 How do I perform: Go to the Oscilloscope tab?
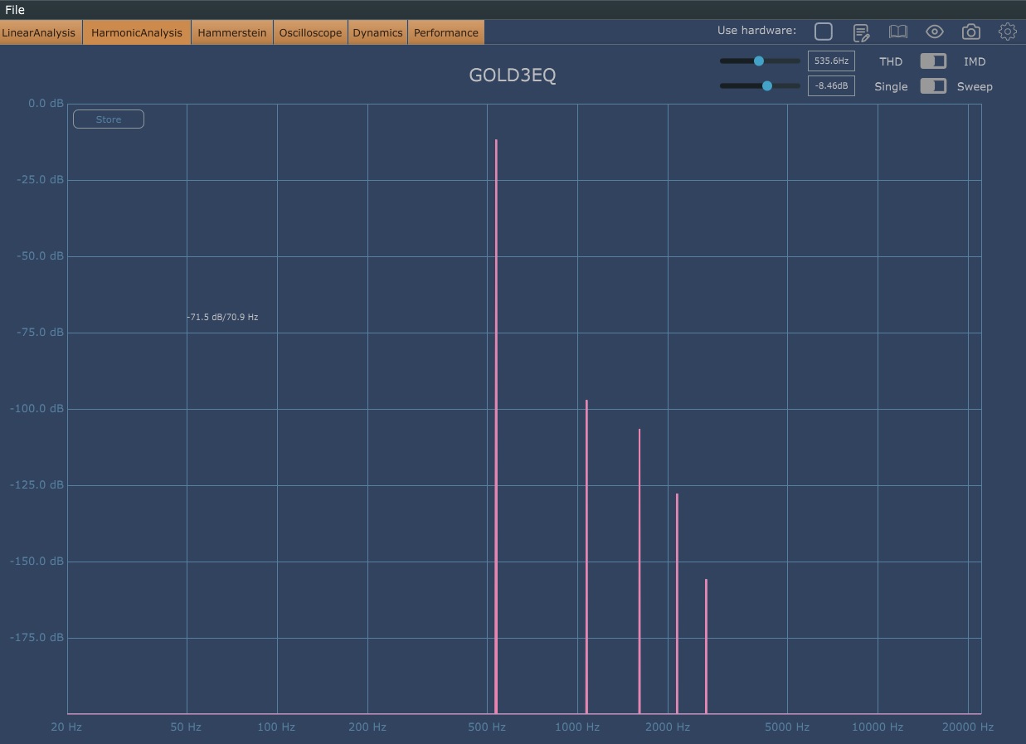point(310,33)
